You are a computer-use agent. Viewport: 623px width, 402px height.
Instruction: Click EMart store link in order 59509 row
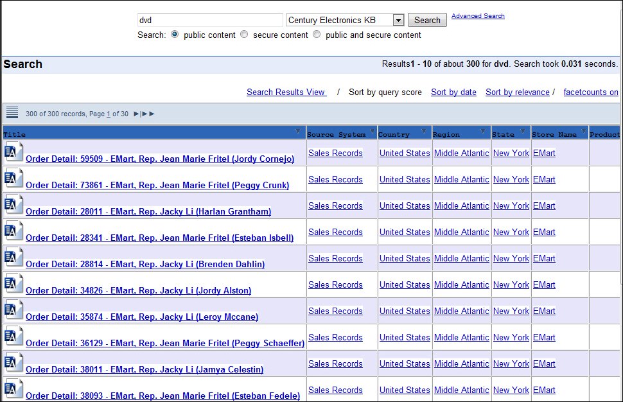tap(544, 153)
